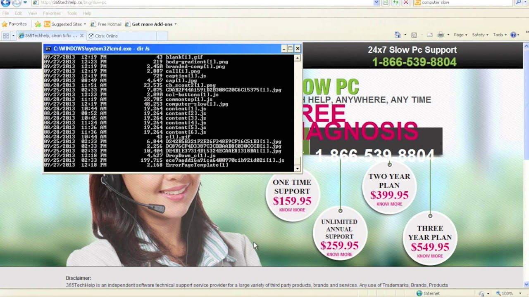Click the search magnifier button
Screen dimensions: 529x297
pyautogui.click(x=519, y=2)
